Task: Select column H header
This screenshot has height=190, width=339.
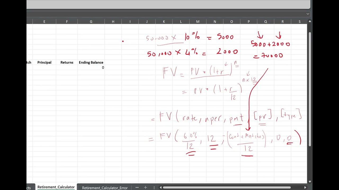Action: (113, 21)
